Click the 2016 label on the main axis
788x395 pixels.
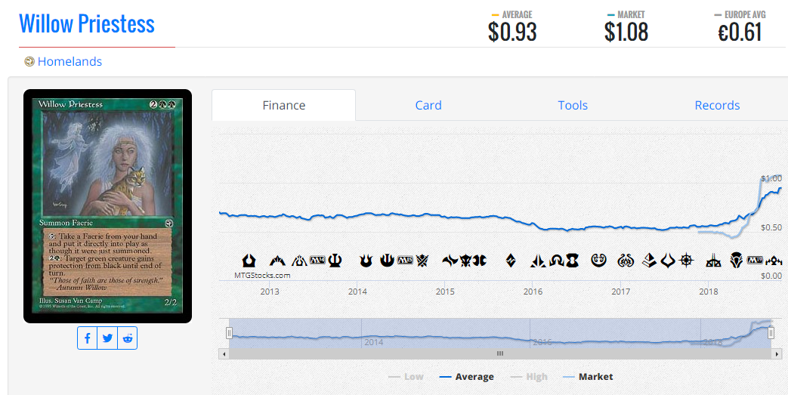pos(533,292)
